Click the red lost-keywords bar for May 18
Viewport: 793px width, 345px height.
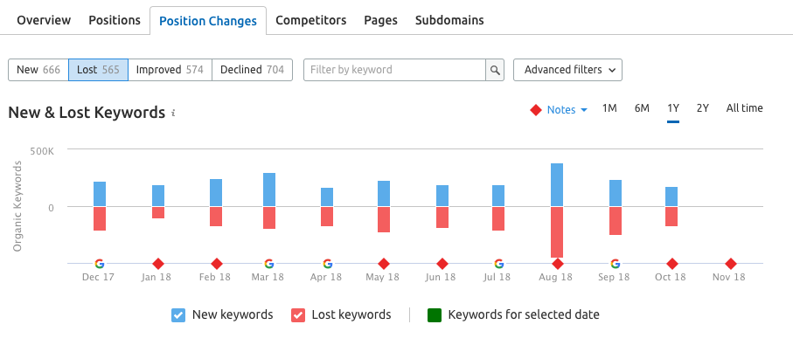[384, 220]
